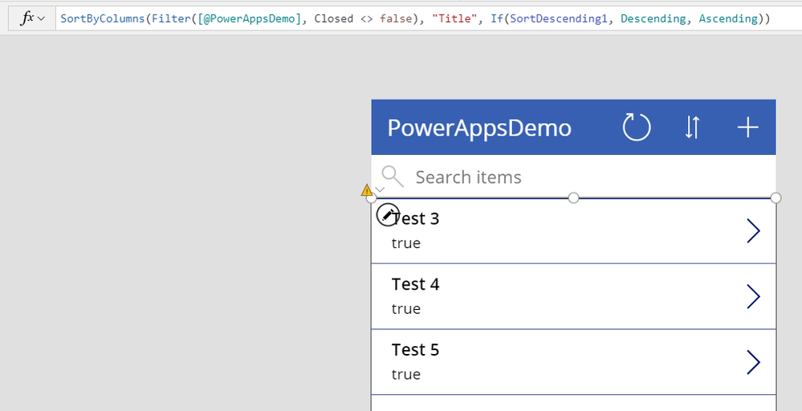
Task: Click [@PowerAppsDemo] in the formula
Action: 250,18
